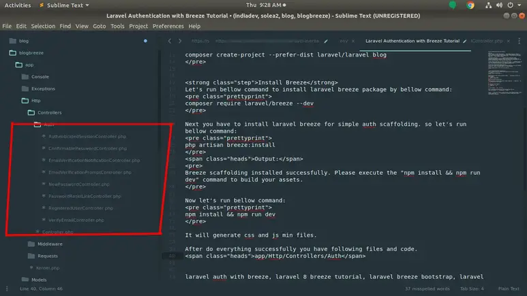Click the Console folder icon
Screen dimensions: 527x296
[25, 77]
